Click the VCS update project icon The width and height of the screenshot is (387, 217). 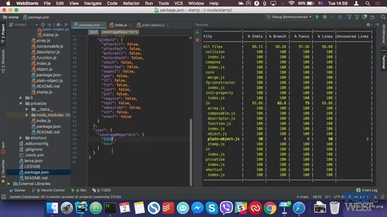coord(350,17)
